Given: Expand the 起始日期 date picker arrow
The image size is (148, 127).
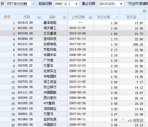Looking at the screenshot, I should (x=76, y=4).
